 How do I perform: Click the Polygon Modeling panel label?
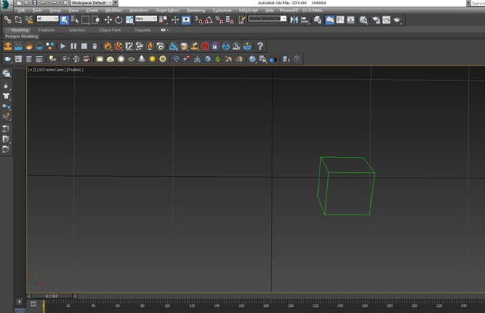(x=22, y=36)
